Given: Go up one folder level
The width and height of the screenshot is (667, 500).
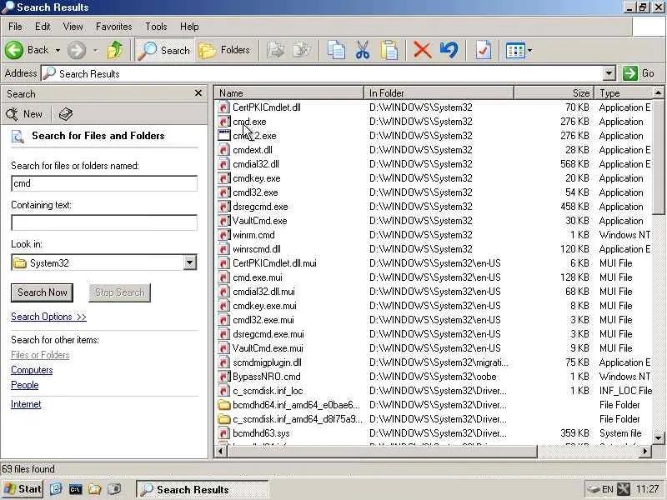Looking at the screenshot, I should click(115, 50).
